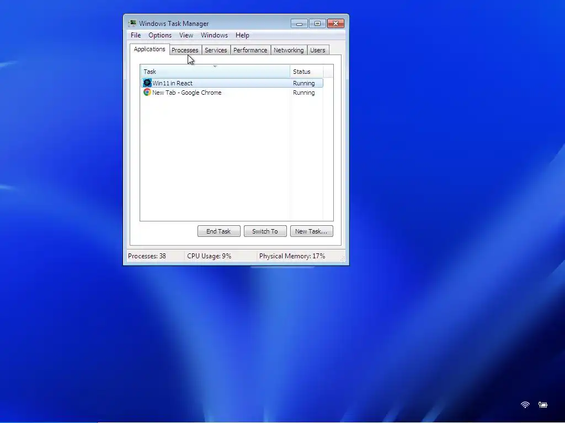This screenshot has height=423, width=565.
Task: Click the New Task... button
Action: [311, 231]
